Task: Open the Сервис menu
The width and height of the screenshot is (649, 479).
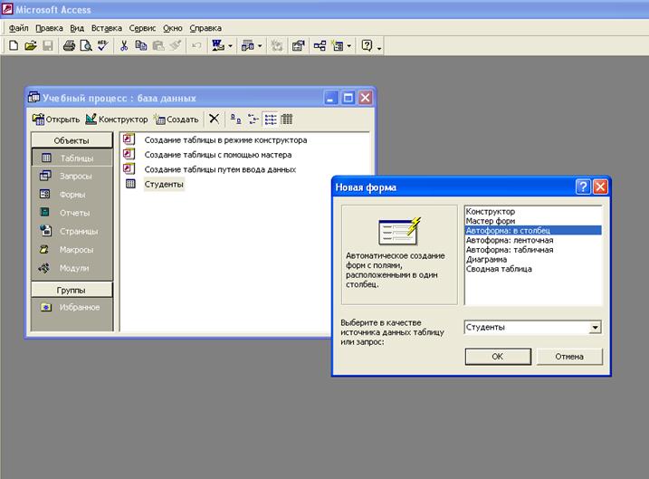Action: pos(142,28)
